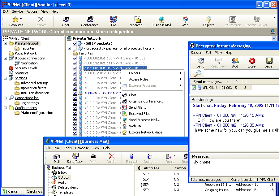The width and height of the screenshot is (279, 196).
Task: Open the Actions menu
Action: tap(32, 11)
